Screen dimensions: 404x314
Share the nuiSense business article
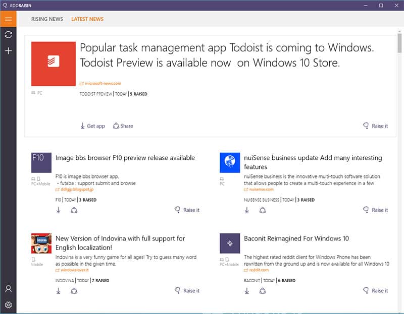[x=263, y=210]
